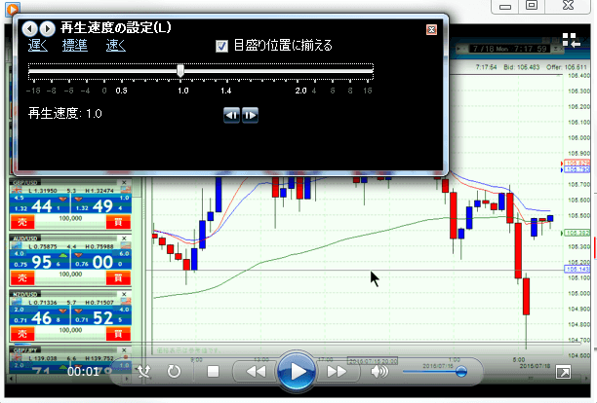Close the 再生速度の設定 dialog

431,28
